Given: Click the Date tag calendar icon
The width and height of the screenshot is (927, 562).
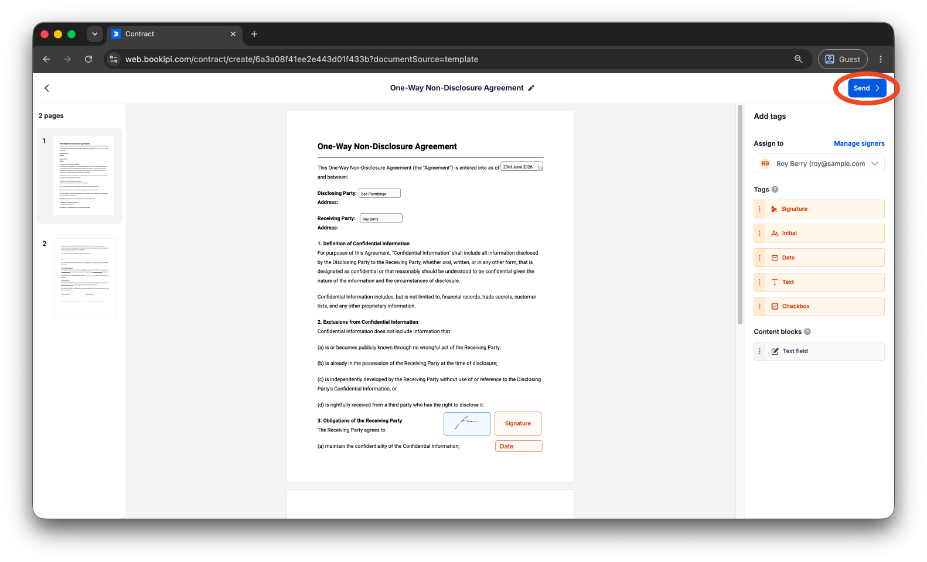Looking at the screenshot, I should (775, 258).
